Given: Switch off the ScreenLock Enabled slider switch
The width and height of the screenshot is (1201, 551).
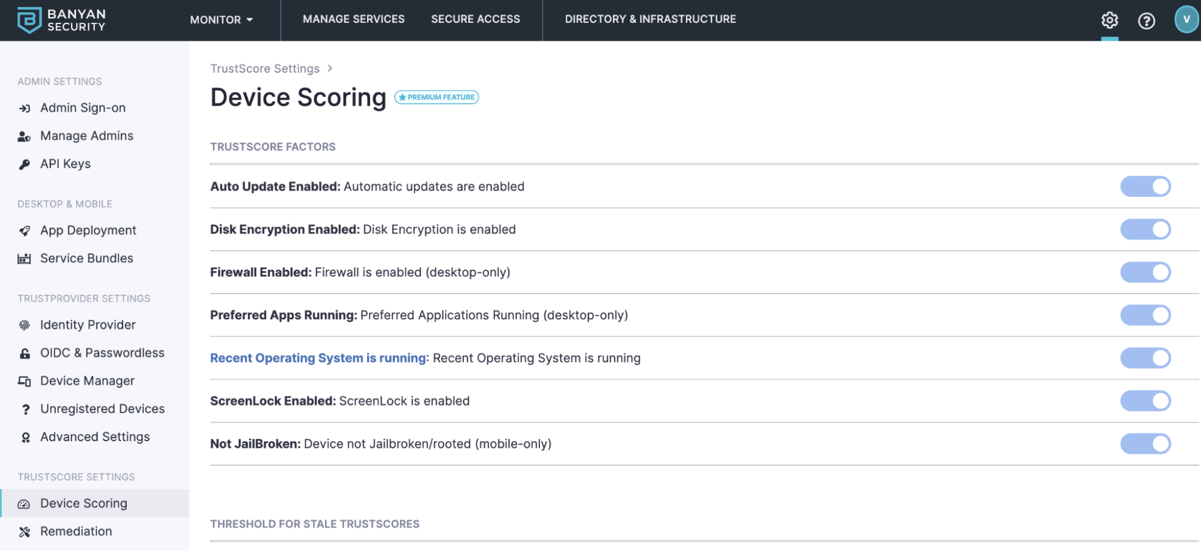Looking at the screenshot, I should coord(1145,401).
